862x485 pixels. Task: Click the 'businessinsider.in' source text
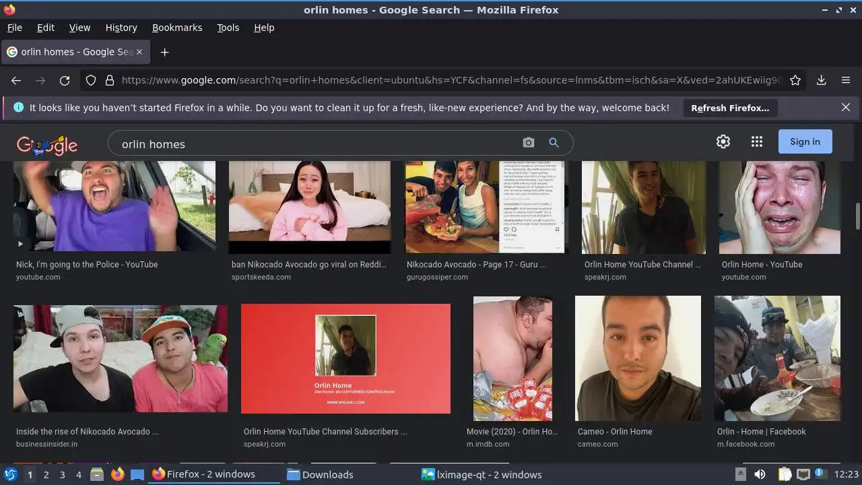click(x=46, y=444)
